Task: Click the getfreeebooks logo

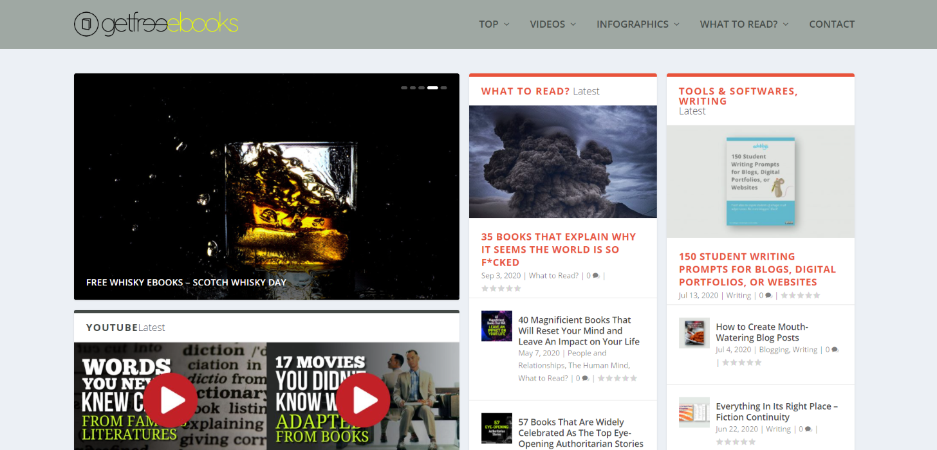Action: click(x=156, y=24)
